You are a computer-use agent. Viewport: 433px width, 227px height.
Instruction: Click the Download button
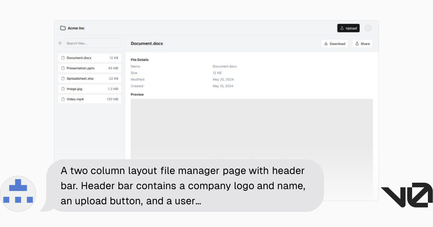coord(334,44)
